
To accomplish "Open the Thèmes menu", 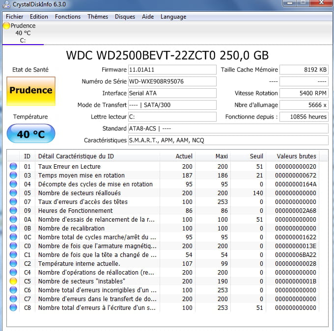I will coord(98,17).
